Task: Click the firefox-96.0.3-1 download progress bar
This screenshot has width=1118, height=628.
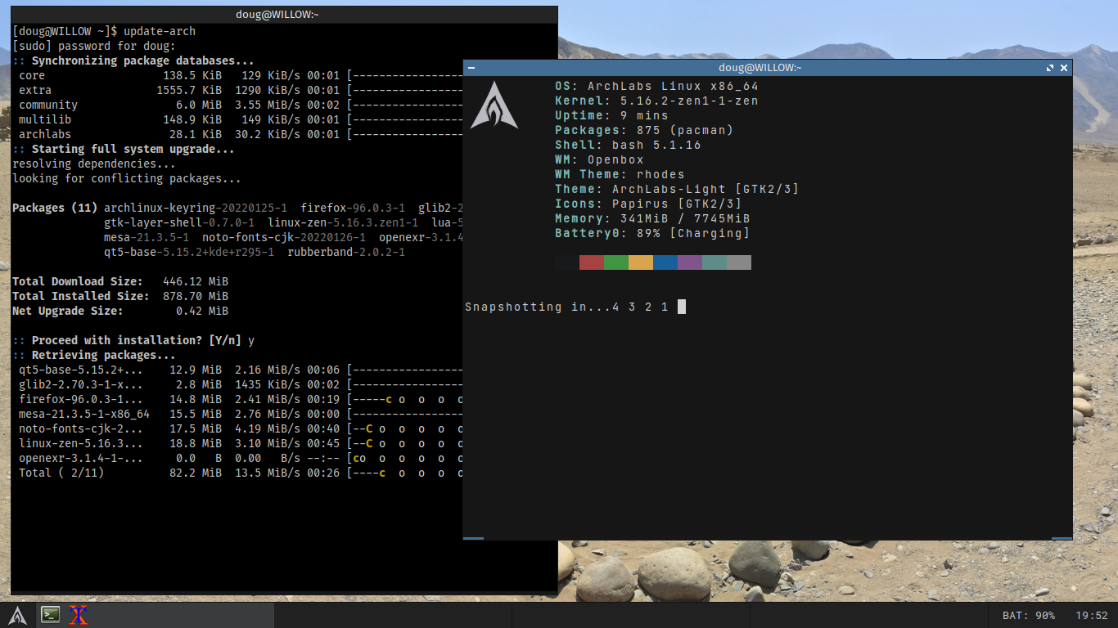Action: pos(406,399)
